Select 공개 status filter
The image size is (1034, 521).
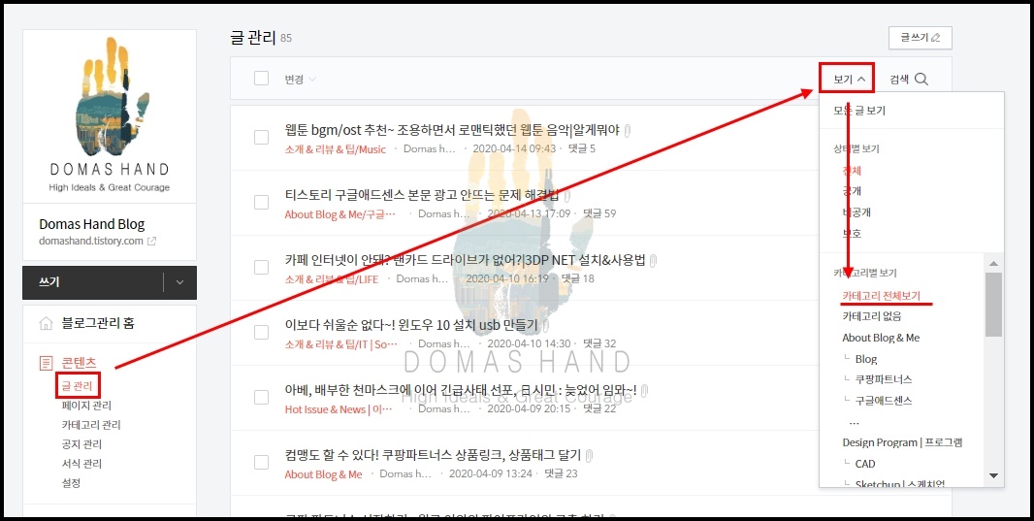coord(852,191)
